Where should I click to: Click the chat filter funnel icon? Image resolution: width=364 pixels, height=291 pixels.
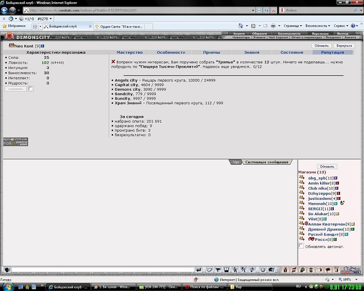pos(218,270)
